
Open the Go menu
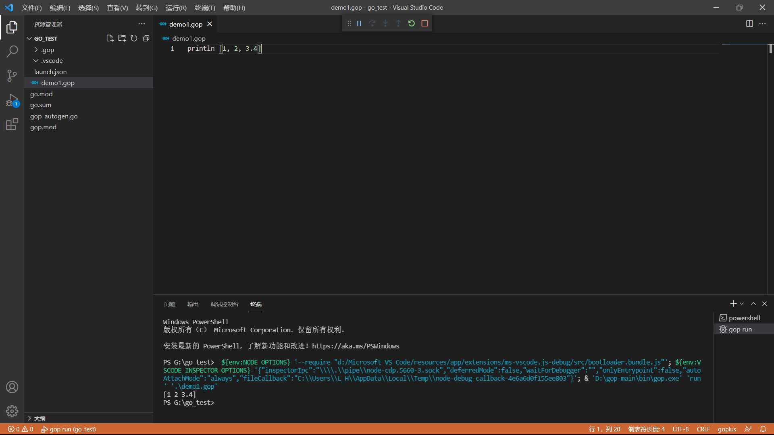(147, 8)
